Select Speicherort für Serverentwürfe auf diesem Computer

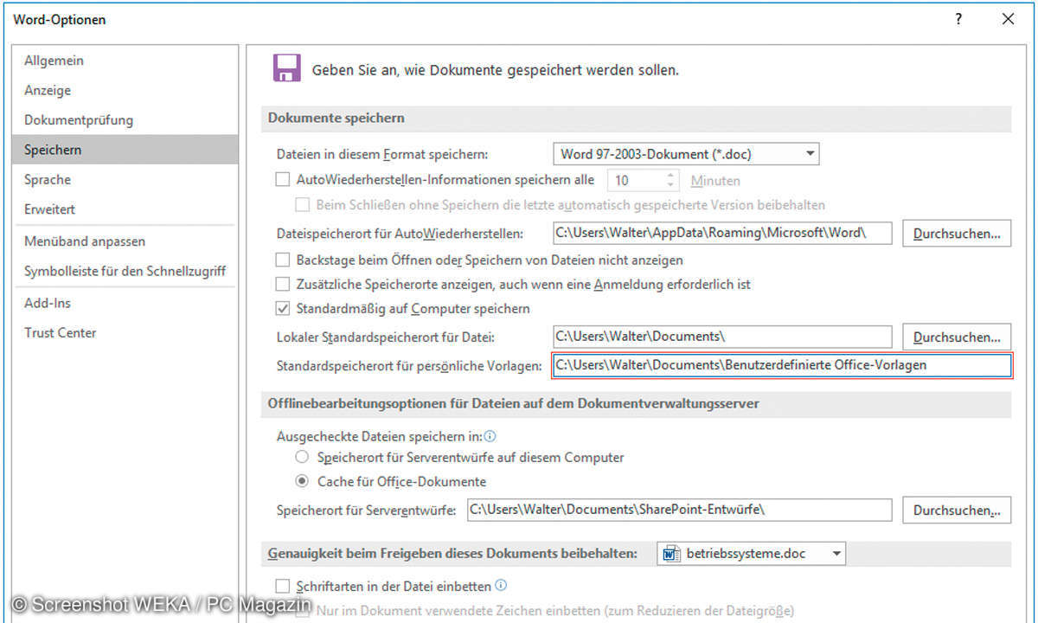(x=302, y=457)
